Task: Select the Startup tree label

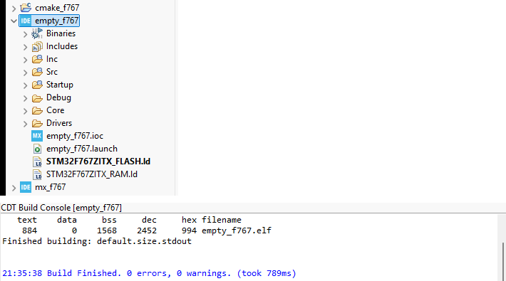Action: 60,85
